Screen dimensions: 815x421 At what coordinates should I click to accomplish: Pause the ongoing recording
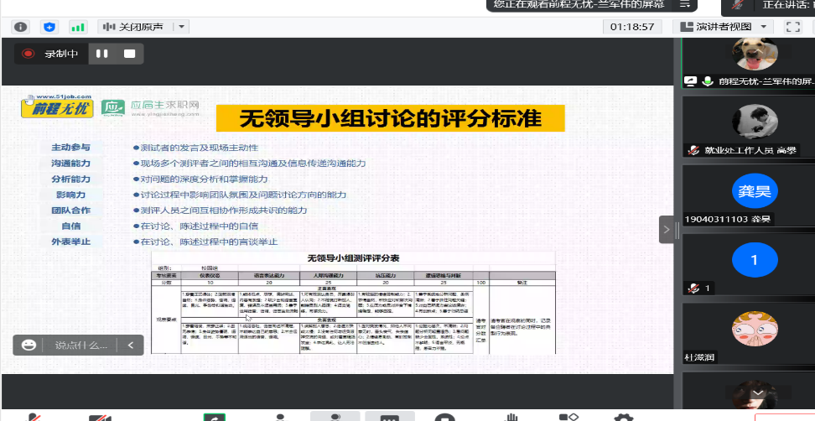(x=101, y=54)
